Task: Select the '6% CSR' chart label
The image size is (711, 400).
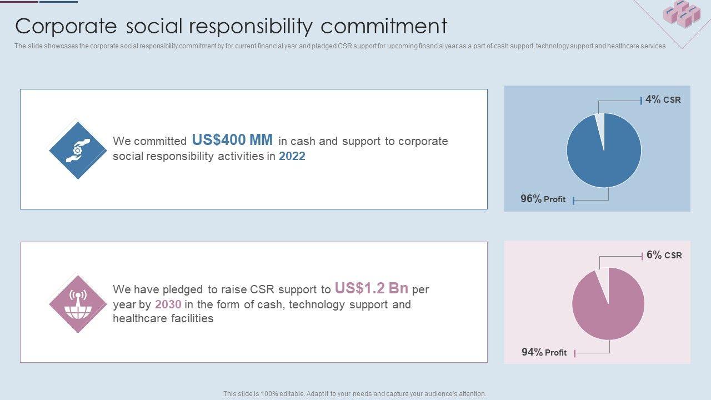Action: [664, 256]
